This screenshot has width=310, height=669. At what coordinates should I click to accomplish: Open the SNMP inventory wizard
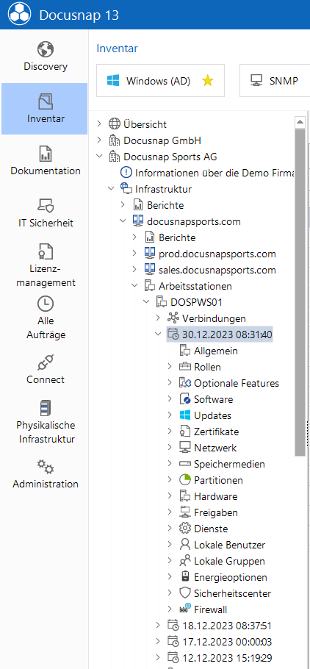coord(275,81)
